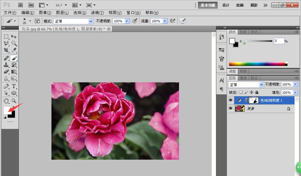The height and width of the screenshot is (176, 301).
Task: Select the Eraser tool
Action: [x=6, y=71]
